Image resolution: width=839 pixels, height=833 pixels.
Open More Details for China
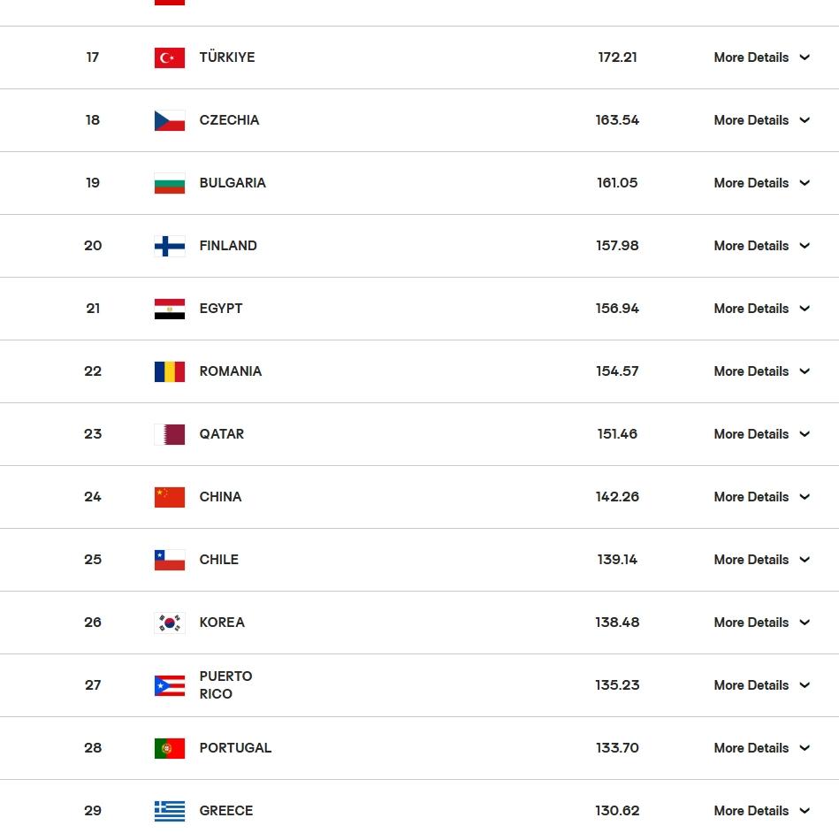[x=761, y=497]
